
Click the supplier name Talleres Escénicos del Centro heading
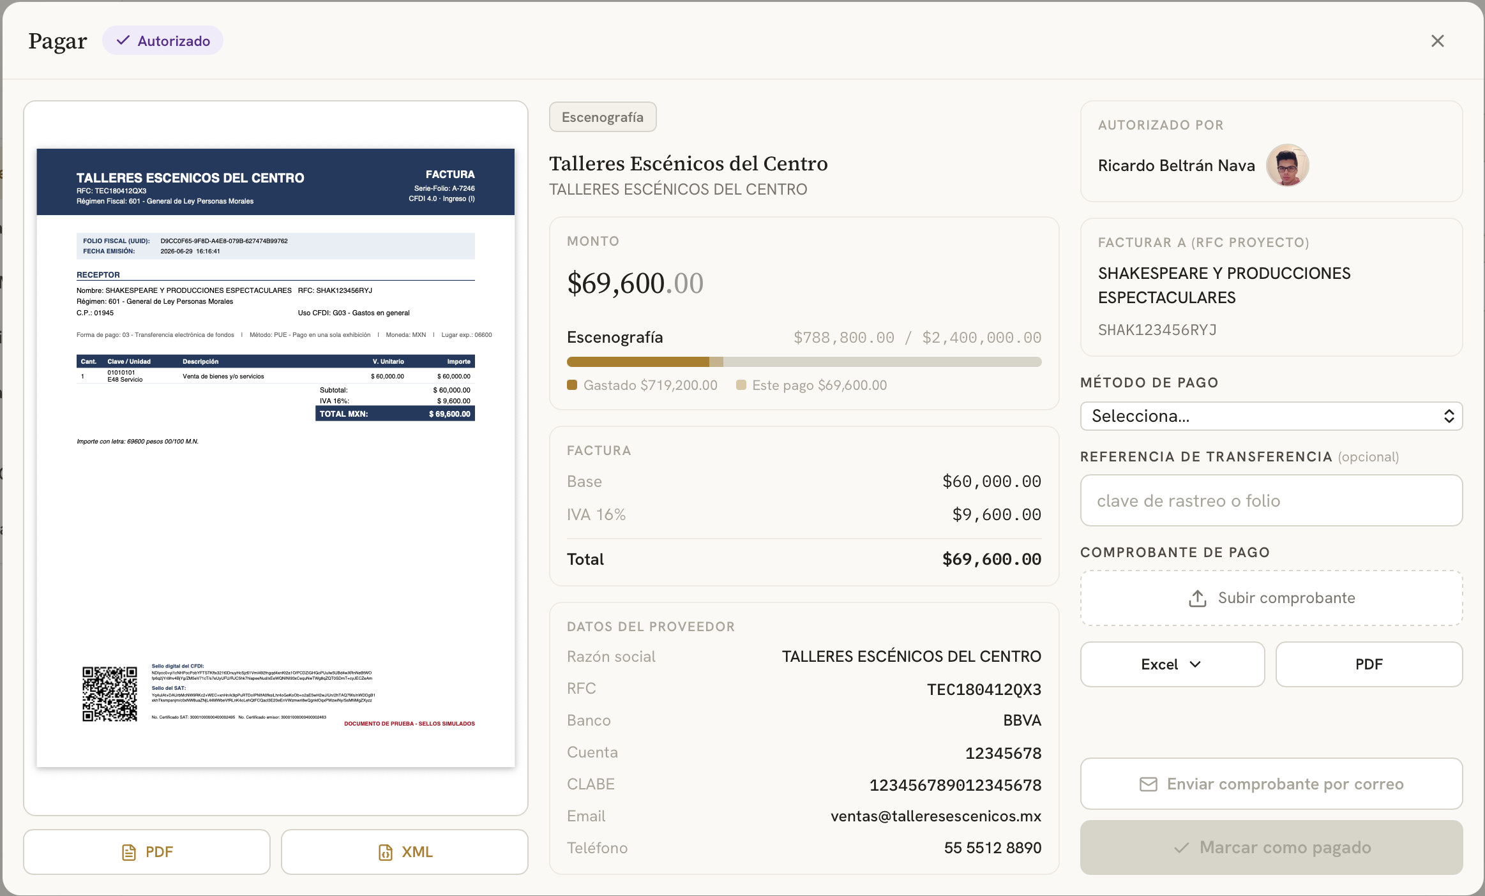point(688,163)
